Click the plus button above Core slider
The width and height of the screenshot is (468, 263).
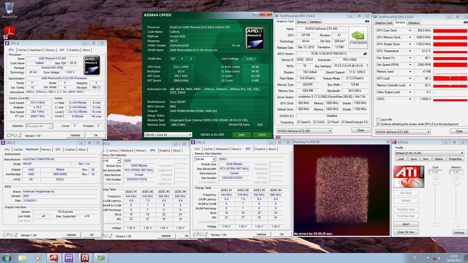[x=435, y=178]
